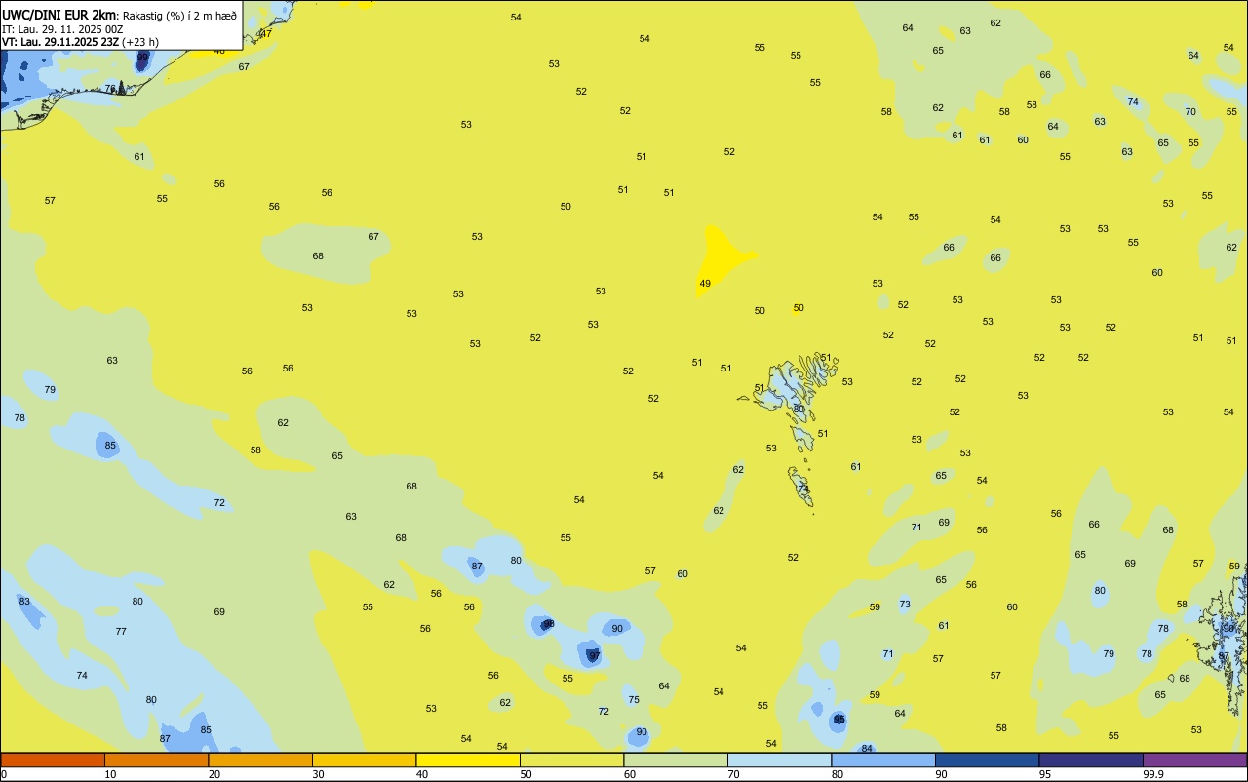Click the 70–80 light blue legend swatch
1248x782 pixels.
pyautogui.click(x=779, y=760)
